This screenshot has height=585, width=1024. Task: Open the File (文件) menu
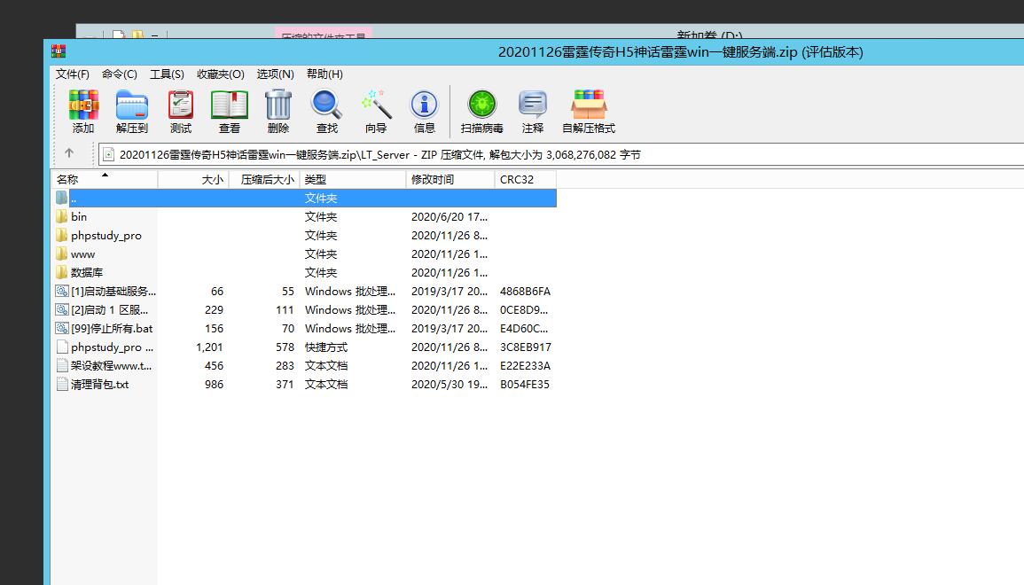point(73,74)
